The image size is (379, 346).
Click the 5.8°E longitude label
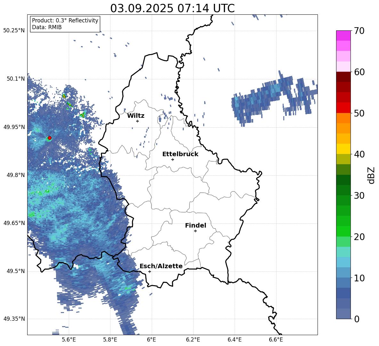(x=110, y=340)
